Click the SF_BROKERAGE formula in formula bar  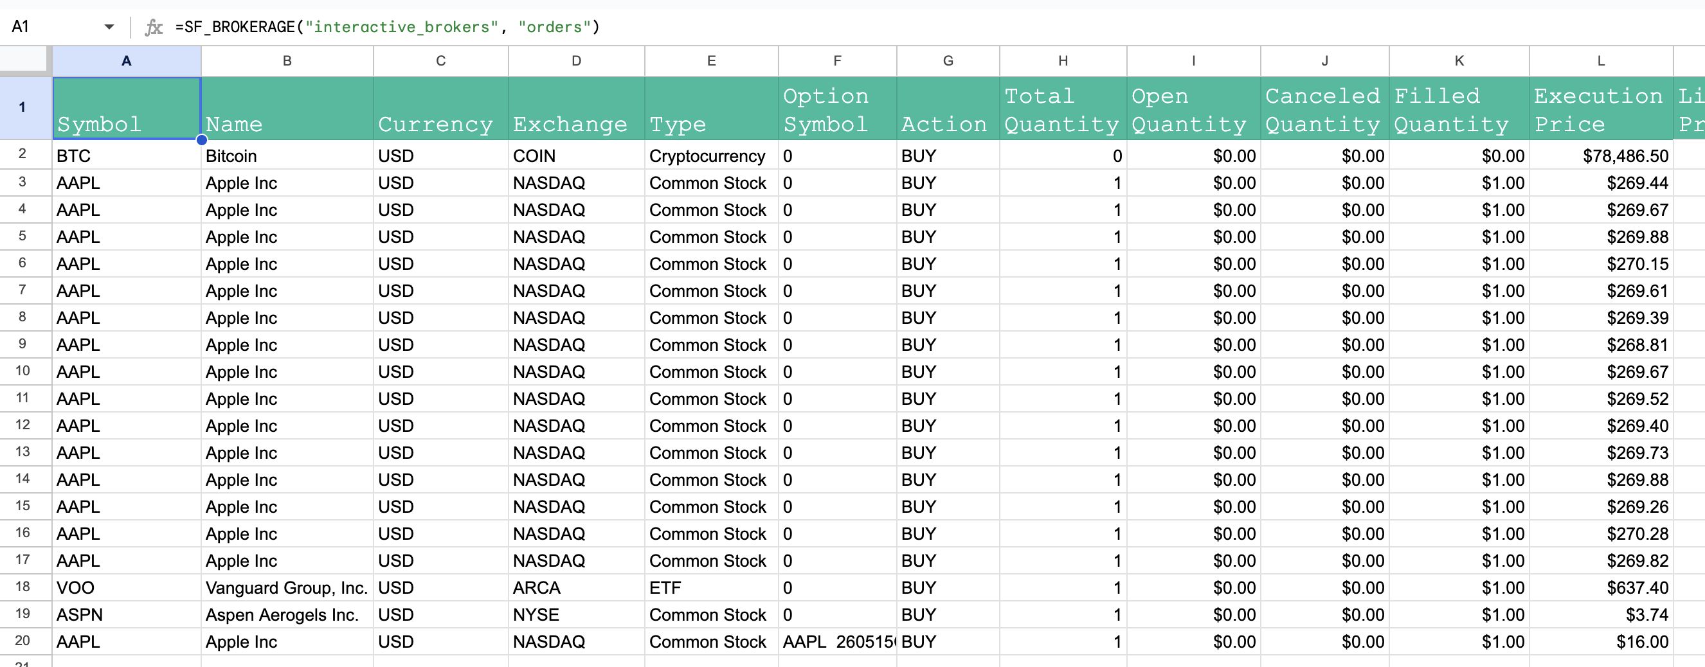(x=387, y=27)
